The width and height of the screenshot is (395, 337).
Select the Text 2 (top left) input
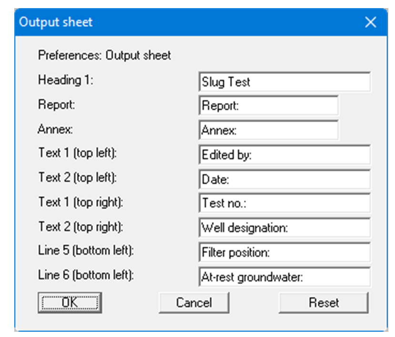click(x=285, y=178)
